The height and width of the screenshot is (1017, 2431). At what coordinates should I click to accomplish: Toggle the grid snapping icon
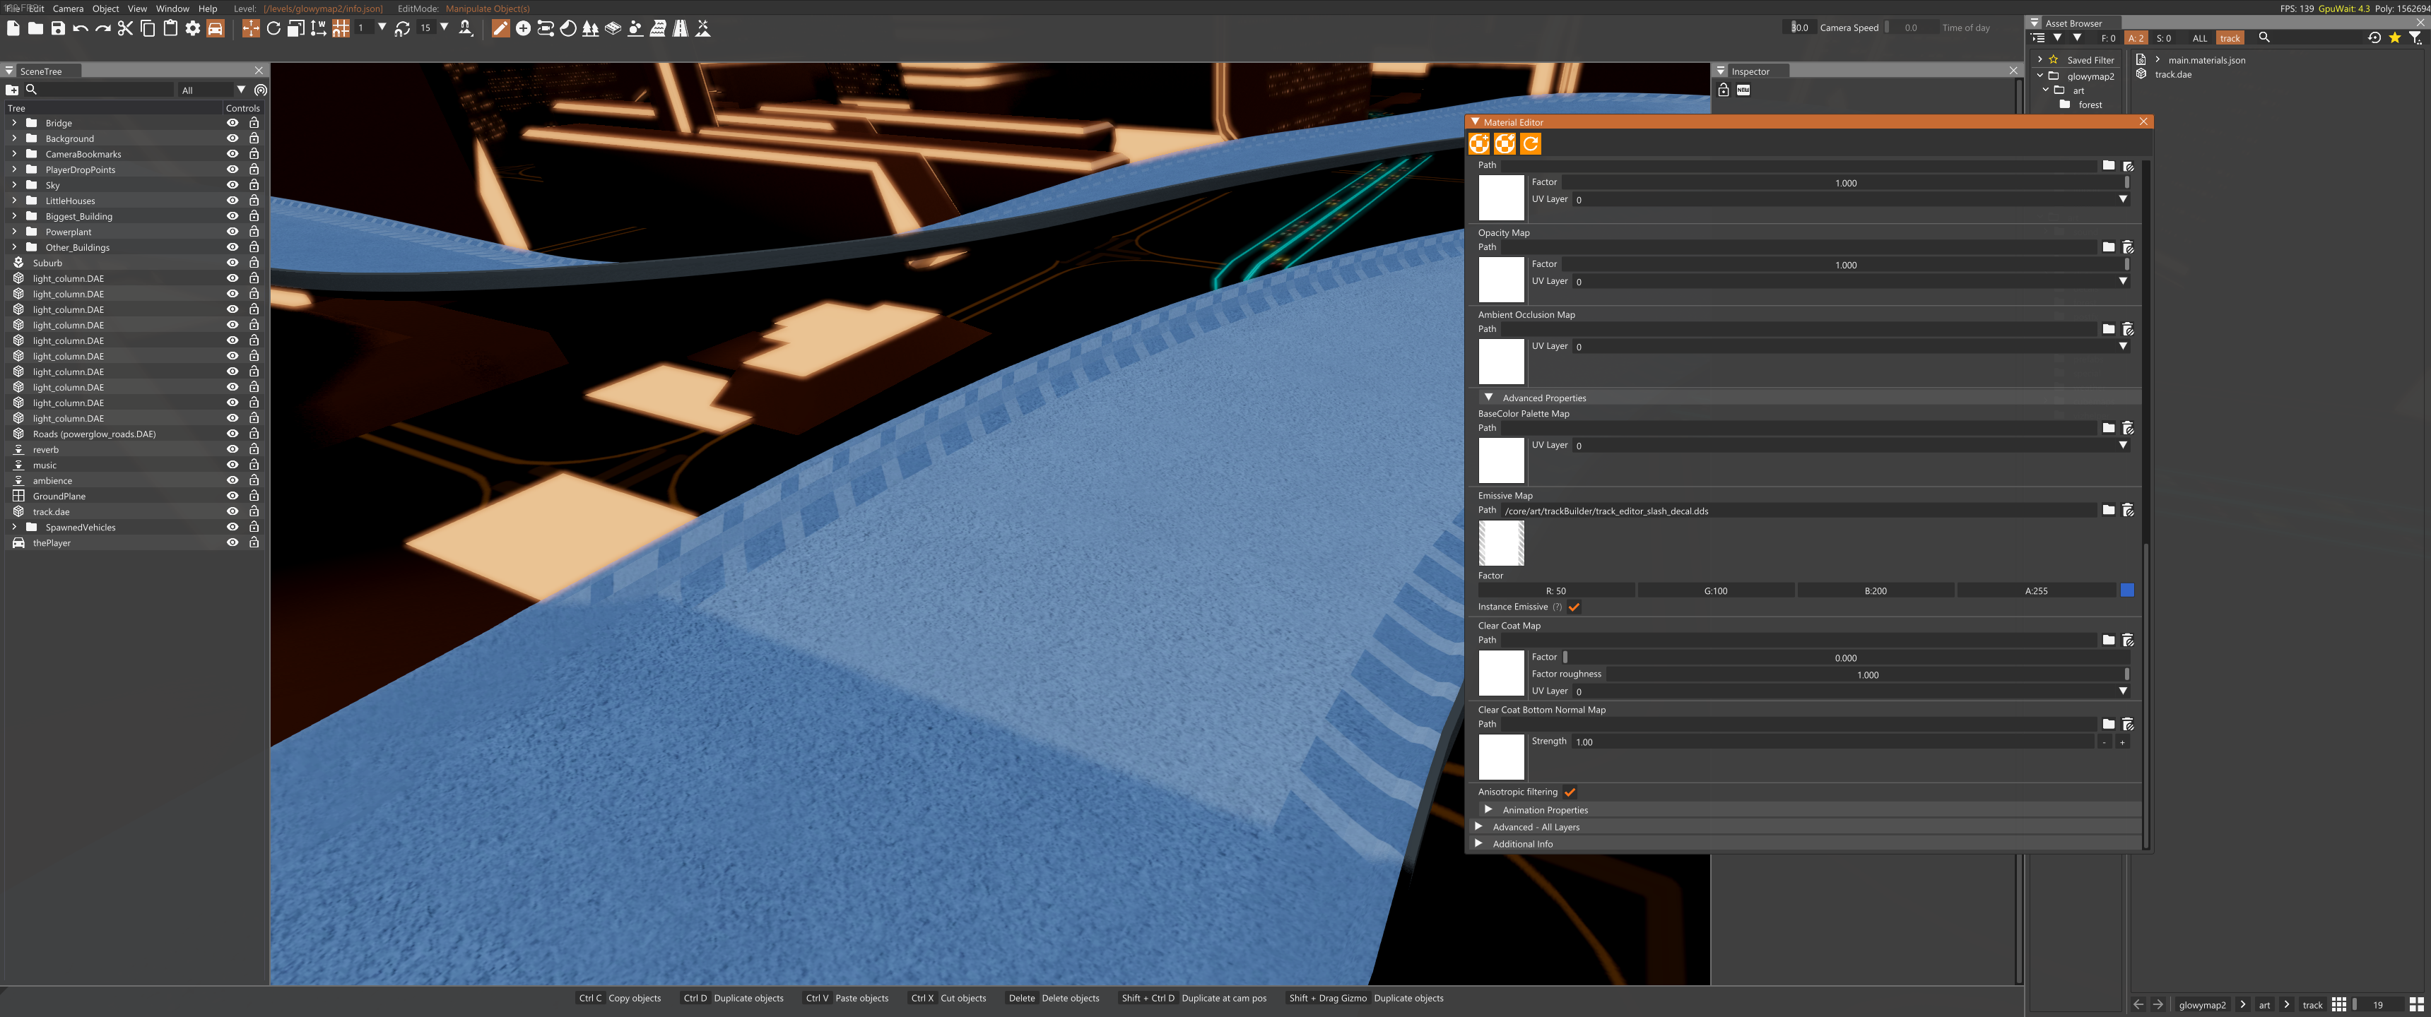[x=341, y=28]
